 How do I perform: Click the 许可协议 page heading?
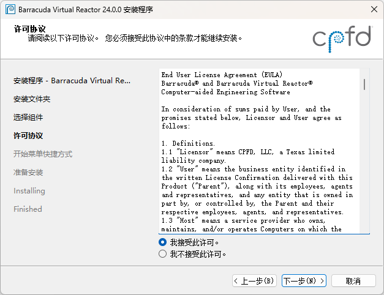(x=29, y=29)
